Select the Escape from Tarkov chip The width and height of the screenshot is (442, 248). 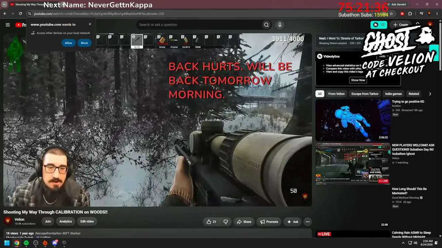tap(365, 94)
